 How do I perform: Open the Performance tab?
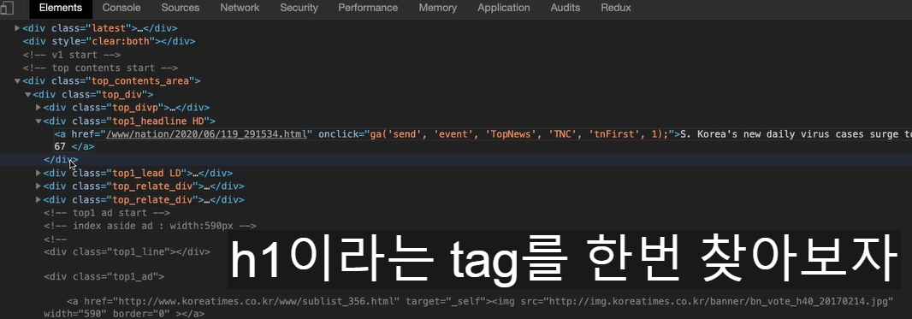[x=368, y=9]
